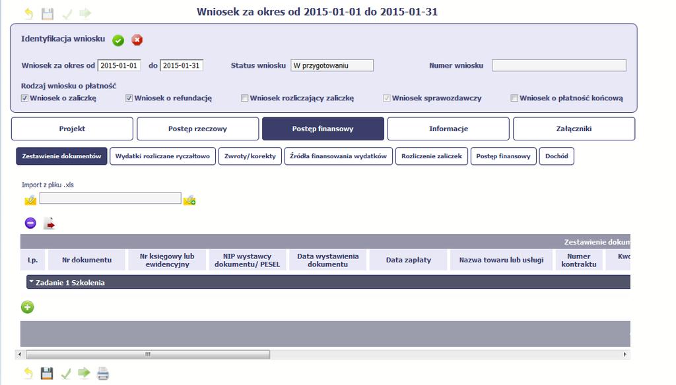Open the Wydatki rozliczane ryczałtowo sub-tab
Viewport: 676px width, 385px height.
162,156
